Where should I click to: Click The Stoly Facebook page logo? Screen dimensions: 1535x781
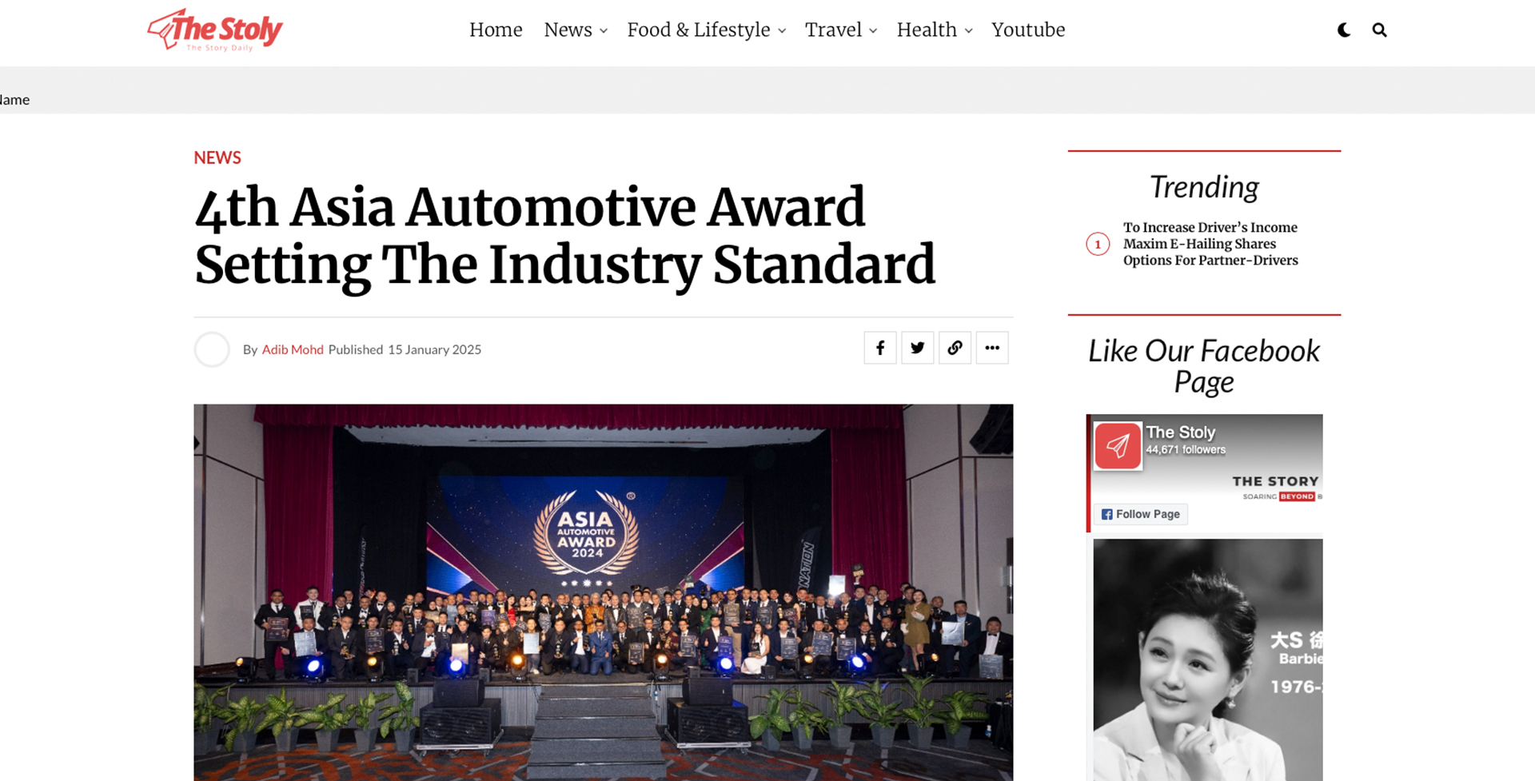(x=1118, y=445)
